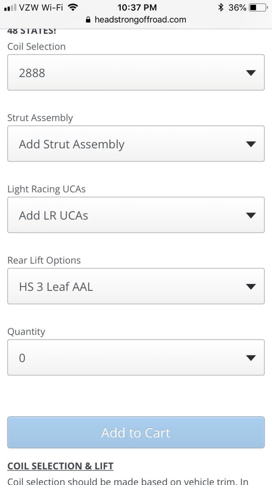Tap the arrow icon in Coil Selection
The image size is (272, 485).
(250, 73)
